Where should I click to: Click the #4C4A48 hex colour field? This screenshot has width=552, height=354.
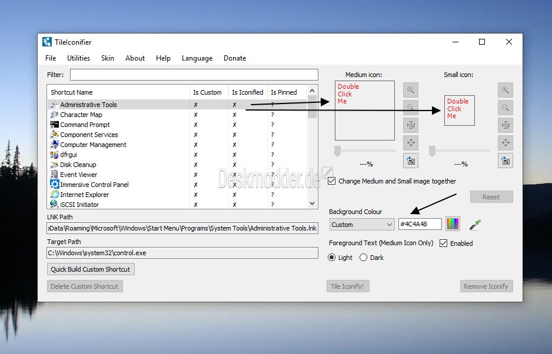point(420,224)
